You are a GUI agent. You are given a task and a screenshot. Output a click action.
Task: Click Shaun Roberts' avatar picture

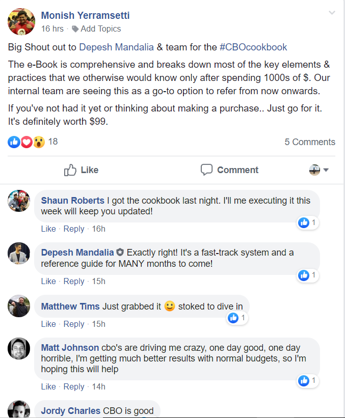(x=19, y=200)
